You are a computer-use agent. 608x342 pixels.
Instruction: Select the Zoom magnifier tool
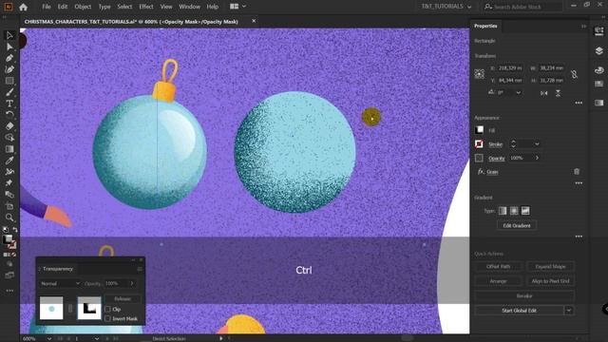pos(9,218)
